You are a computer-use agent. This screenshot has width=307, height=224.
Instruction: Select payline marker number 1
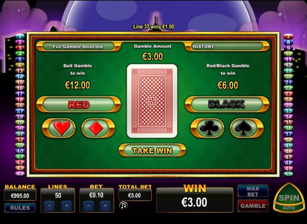(20, 36)
